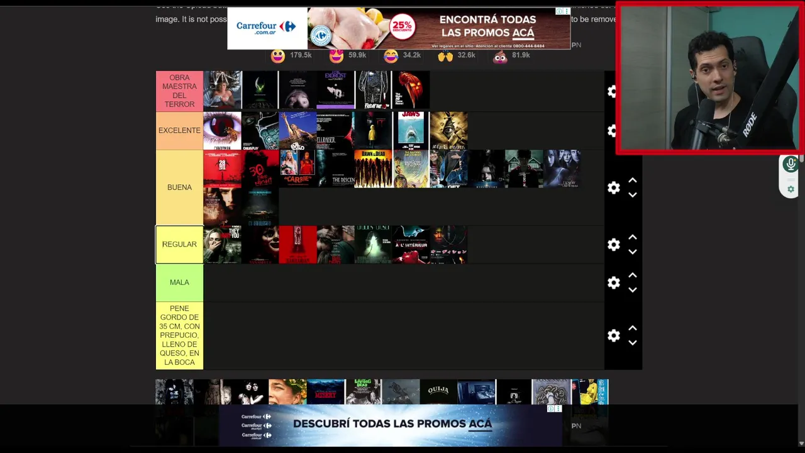
Task: Select the 30 Days of Night poster
Action: coord(260,169)
